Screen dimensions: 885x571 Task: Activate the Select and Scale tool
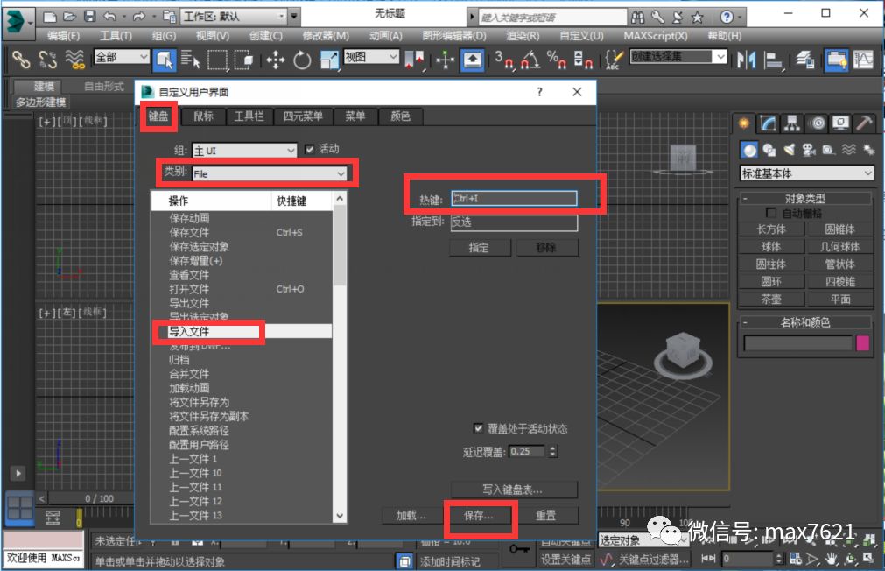tap(328, 60)
